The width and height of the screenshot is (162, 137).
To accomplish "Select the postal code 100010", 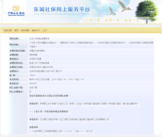I will tap(32, 75).
